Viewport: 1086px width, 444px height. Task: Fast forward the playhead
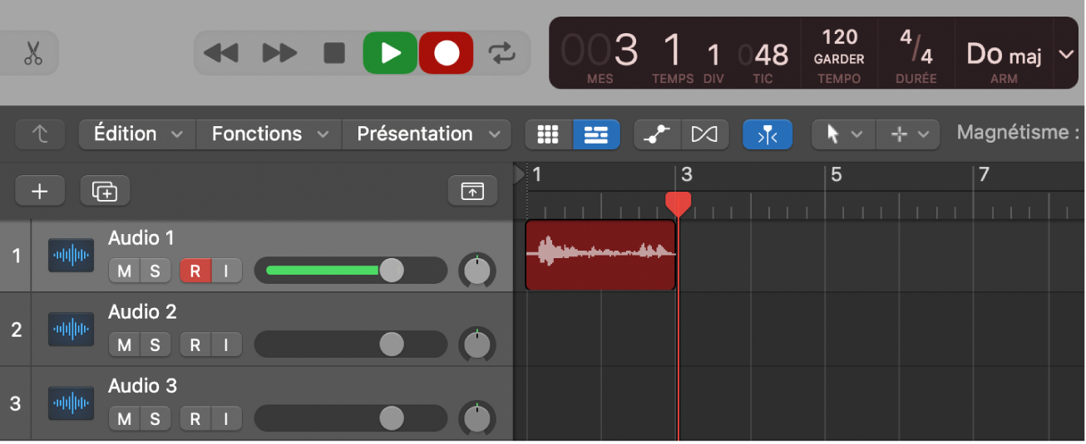[x=279, y=54]
